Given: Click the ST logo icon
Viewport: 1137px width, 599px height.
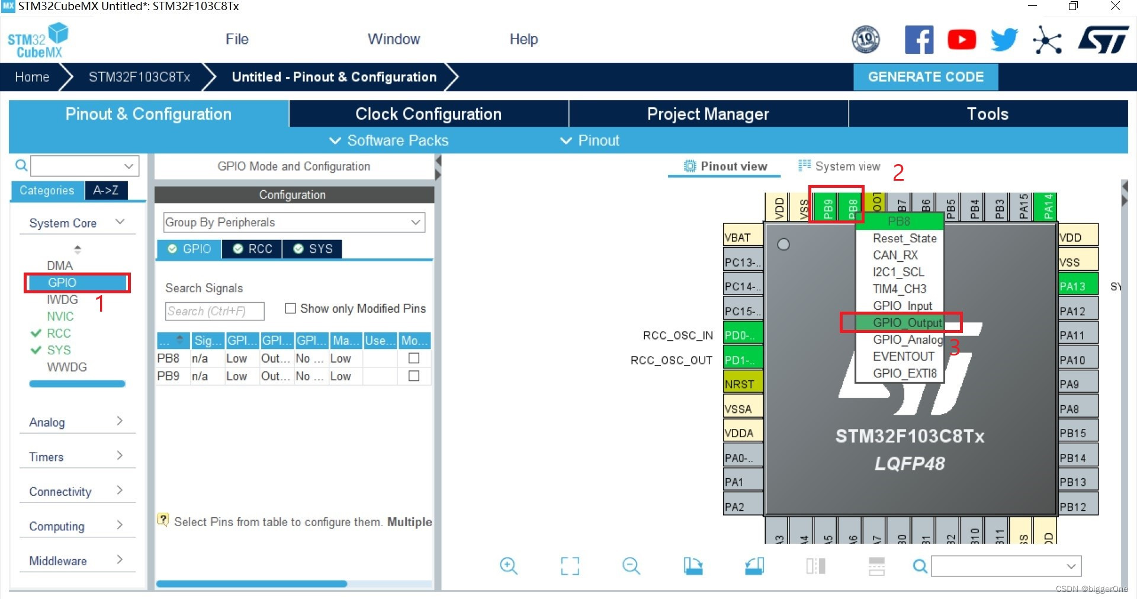Looking at the screenshot, I should [x=1103, y=40].
